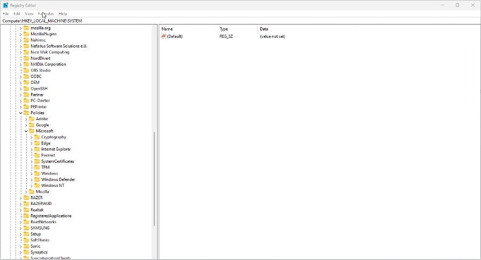Select the Nico Mak Computing folder icon
This screenshot has width=481, height=260.
26,52
